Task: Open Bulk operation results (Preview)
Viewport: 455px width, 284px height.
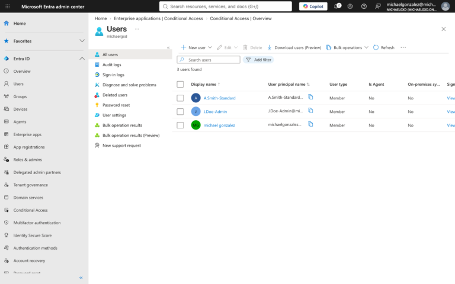Action: [x=131, y=135]
